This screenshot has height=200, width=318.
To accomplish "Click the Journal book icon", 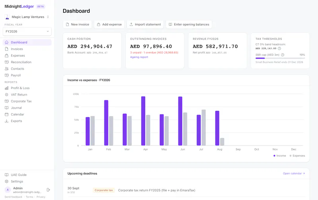I will tap(6, 108).
